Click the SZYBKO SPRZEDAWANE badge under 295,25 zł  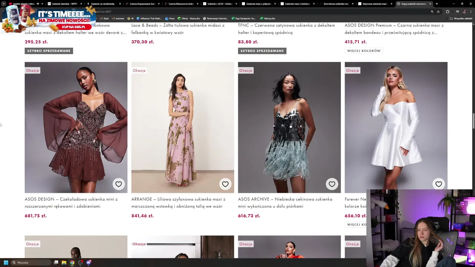tap(49, 51)
